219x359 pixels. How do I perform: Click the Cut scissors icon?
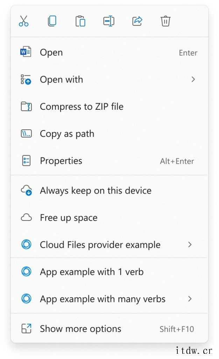point(23,21)
